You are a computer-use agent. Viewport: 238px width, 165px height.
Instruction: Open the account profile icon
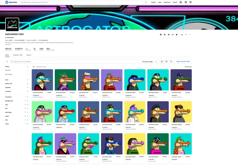181,2
